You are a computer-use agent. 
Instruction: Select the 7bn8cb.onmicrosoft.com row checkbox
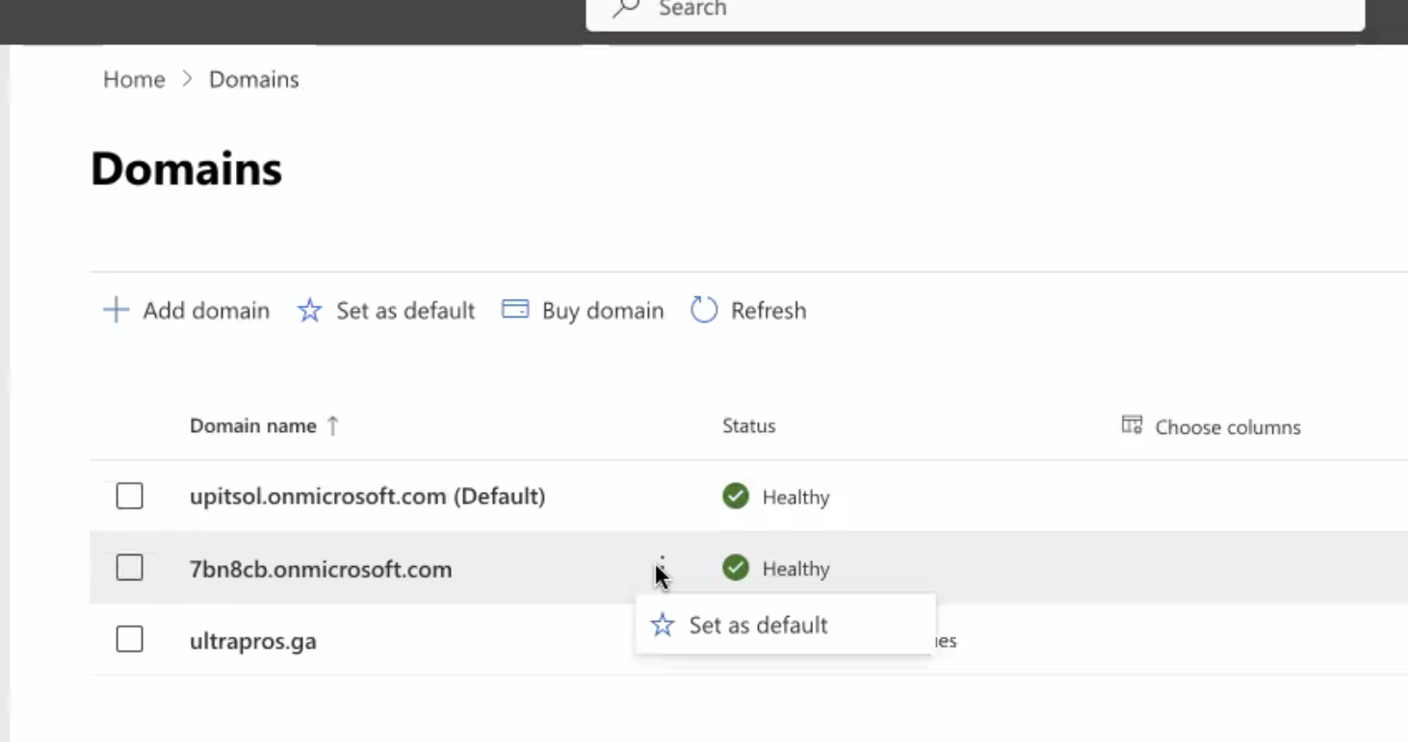tap(129, 568)
